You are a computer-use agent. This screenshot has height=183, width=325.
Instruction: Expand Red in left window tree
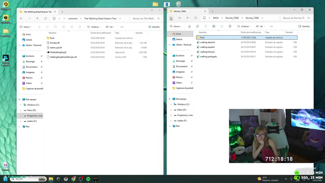pyautogui.click(x=19, y=127)
